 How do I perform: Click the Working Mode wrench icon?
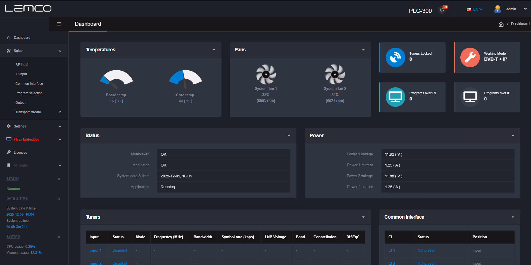click(470, 57)
